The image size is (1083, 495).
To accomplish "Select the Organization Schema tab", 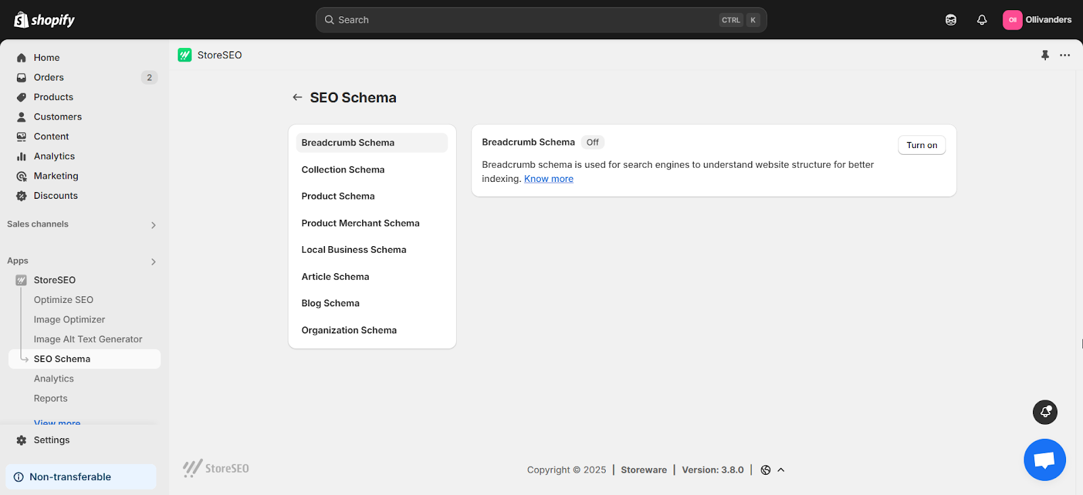I will pos(372,330).
